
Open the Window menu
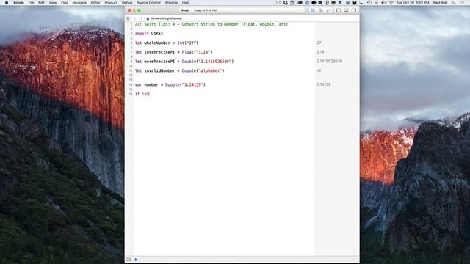point(171,3)
